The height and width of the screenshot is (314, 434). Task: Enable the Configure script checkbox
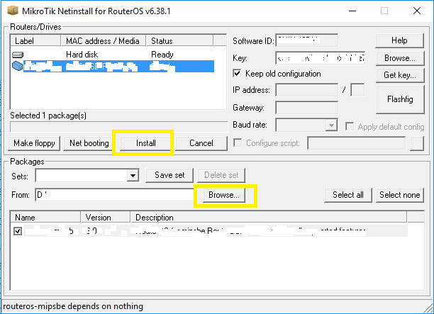[238, 143]
